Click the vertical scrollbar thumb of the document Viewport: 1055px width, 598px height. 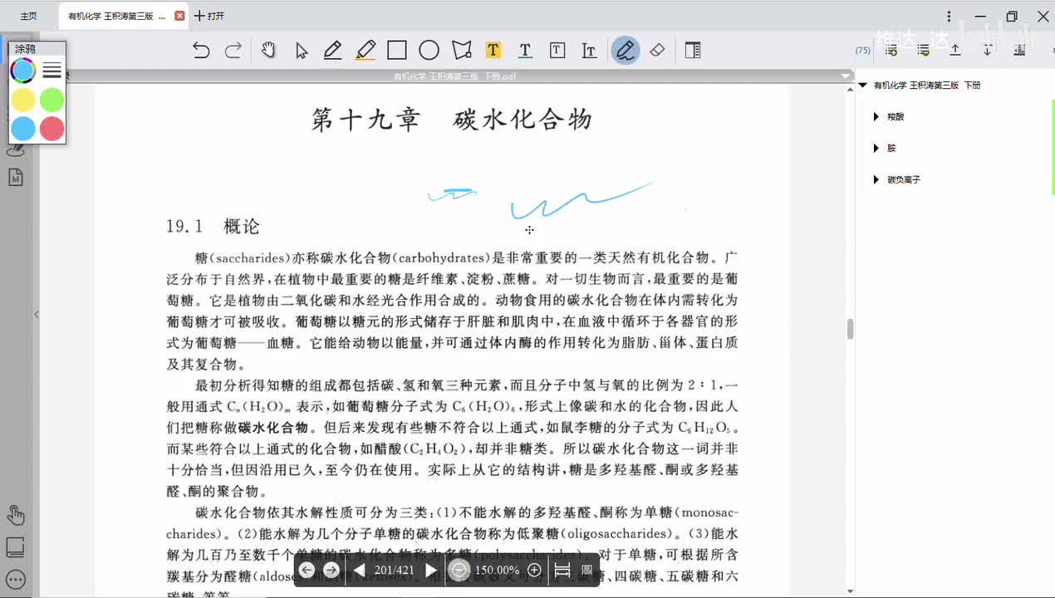pos(850,329)
